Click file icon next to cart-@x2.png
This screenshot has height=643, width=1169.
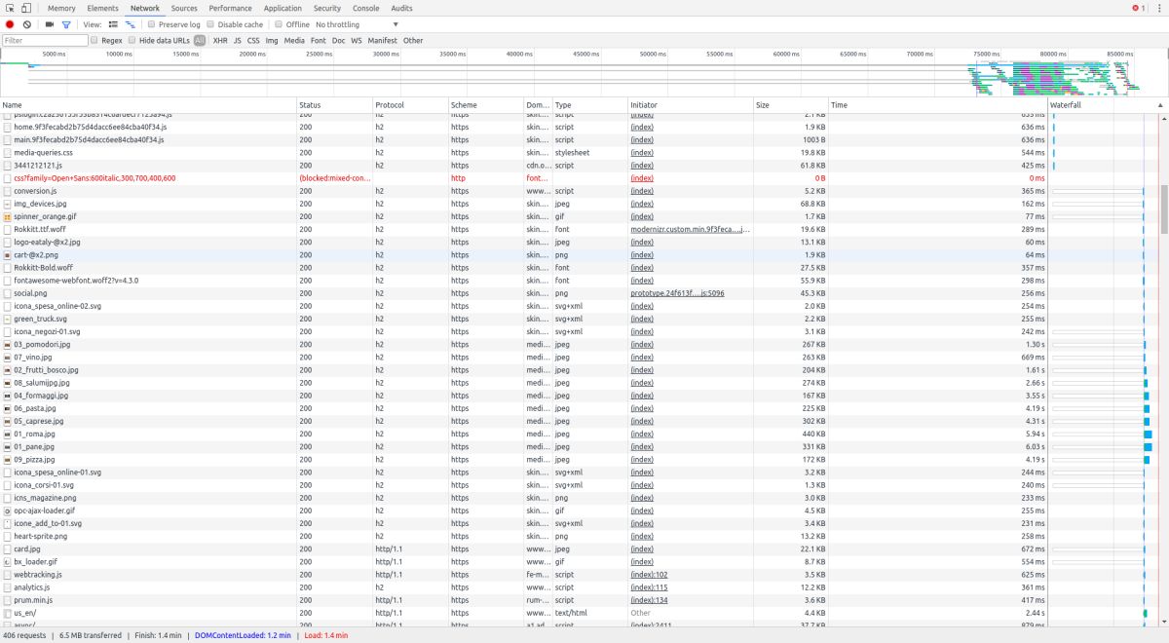click(7, 255)
